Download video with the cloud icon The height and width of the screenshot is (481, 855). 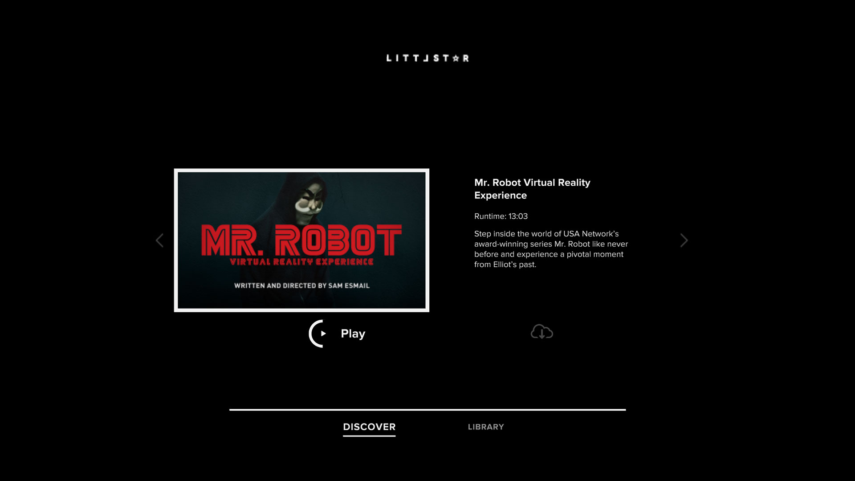click(x=541, y=332)
